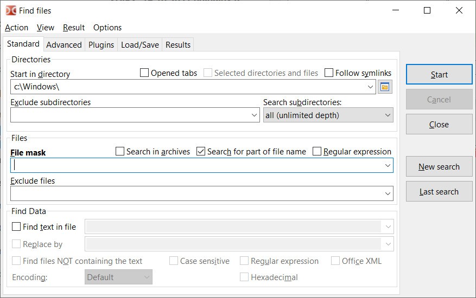Expand the Start in directory dropdown arrow

[370, 87]
